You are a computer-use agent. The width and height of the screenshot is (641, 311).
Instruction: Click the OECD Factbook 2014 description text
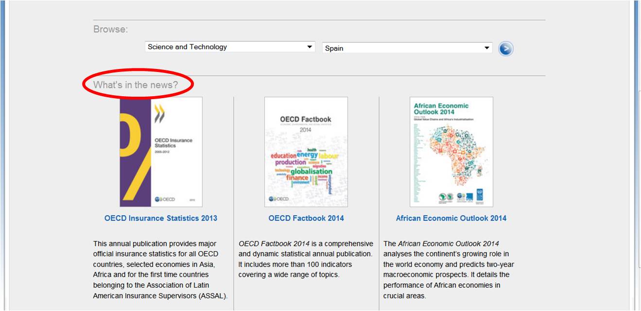tap(306, 259)
